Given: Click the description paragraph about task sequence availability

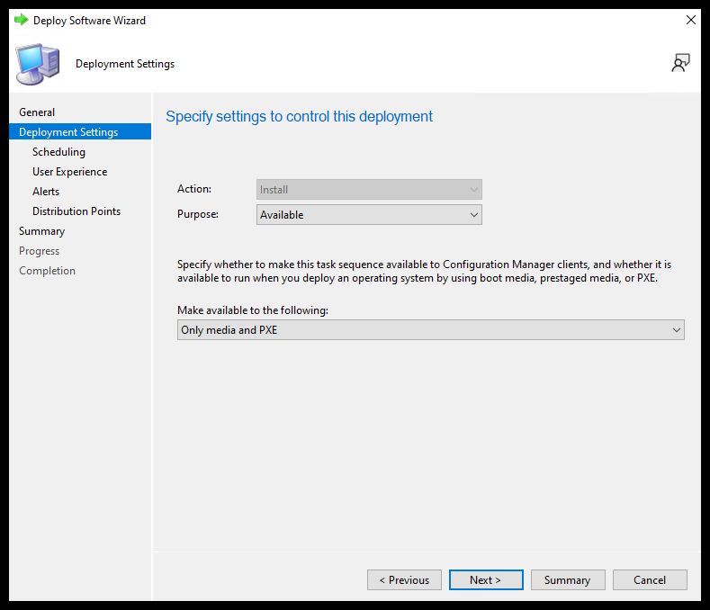Looking at the screenshot, I should tap(424, 271).
